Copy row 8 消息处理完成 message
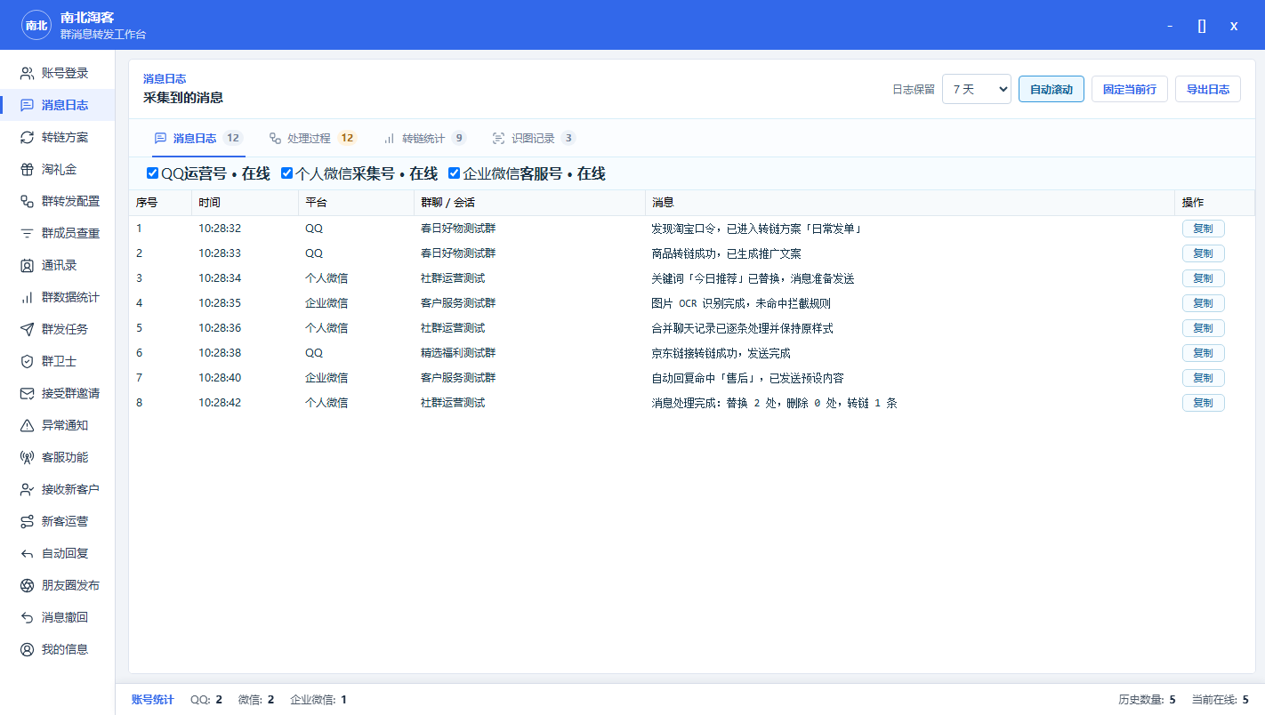This screenshot has width=1265, height=715. click(x=1203, y=403)
